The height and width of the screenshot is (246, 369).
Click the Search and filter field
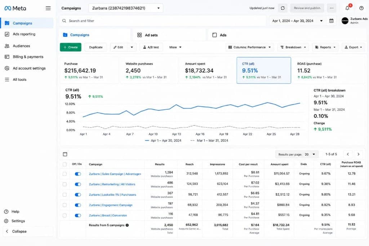(x=163, y=21)
